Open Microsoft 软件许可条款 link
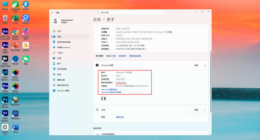The width and height of the screenshot is (260, 140). (111, 92)
